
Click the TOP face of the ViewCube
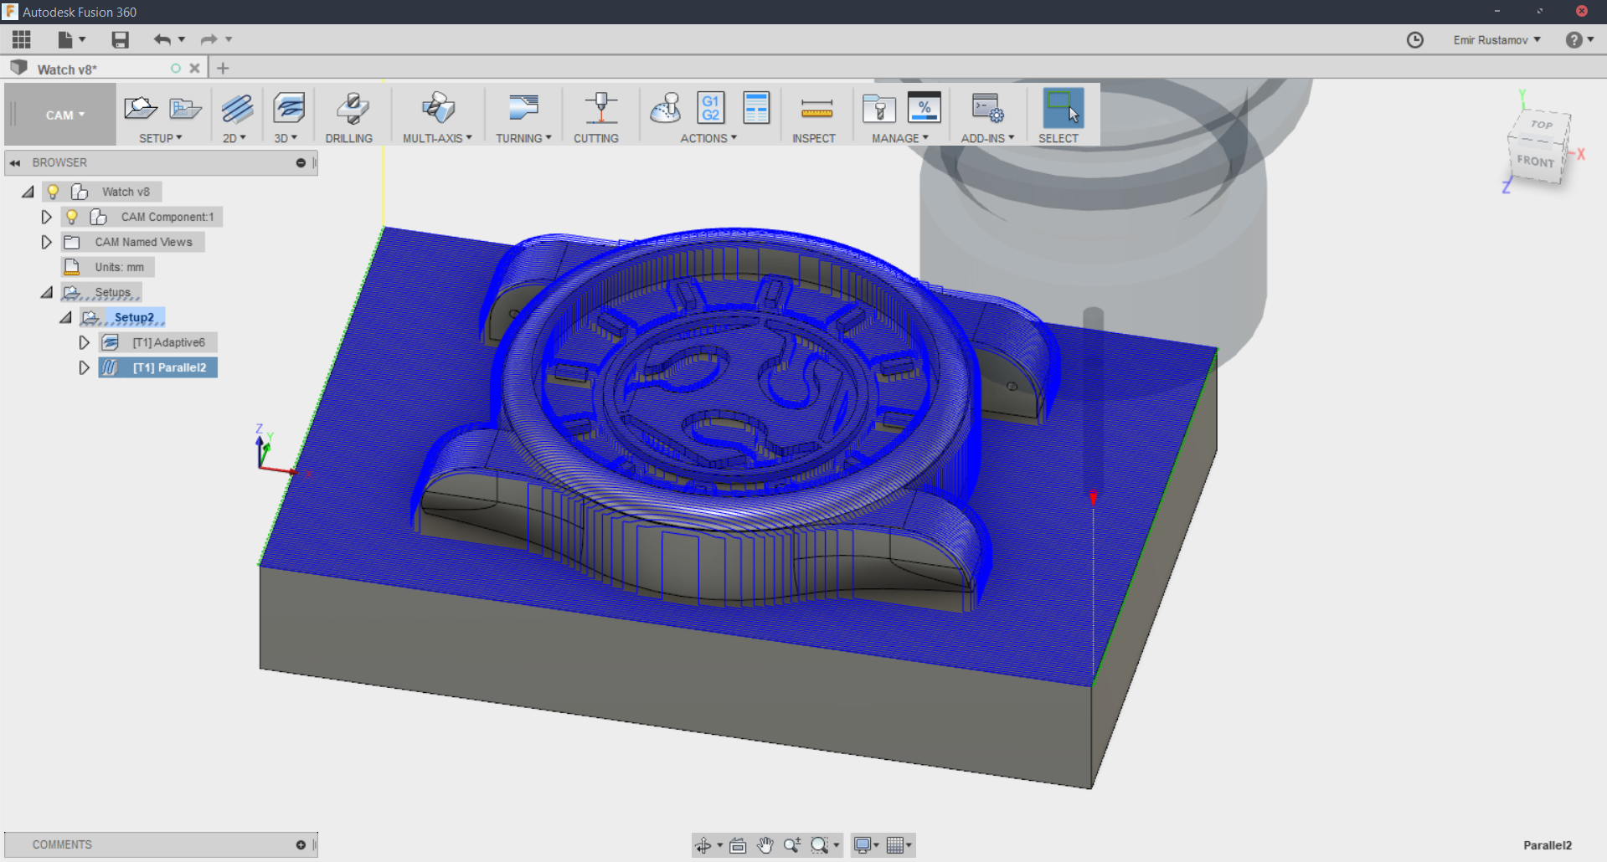[x=1541, y=125]
